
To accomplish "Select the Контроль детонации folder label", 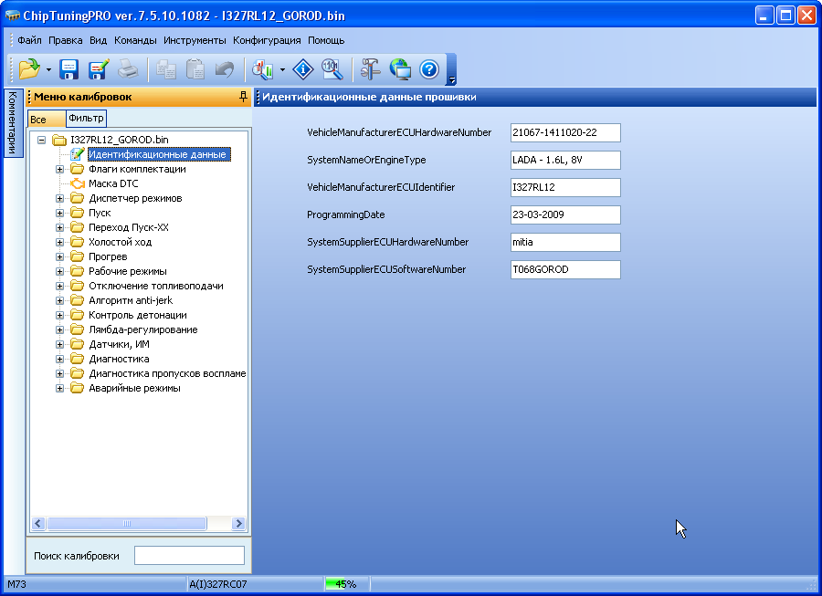I will [x=138, y=315].
